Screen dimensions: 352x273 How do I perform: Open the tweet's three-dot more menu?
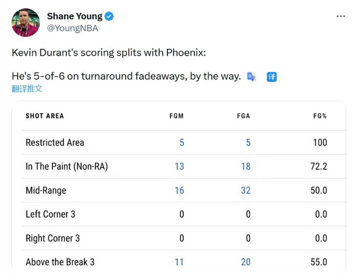coord(341,16)
